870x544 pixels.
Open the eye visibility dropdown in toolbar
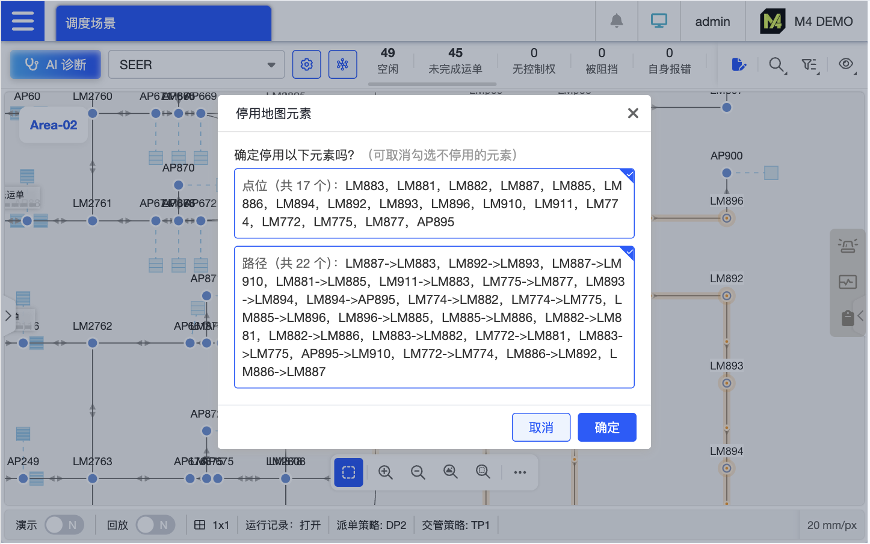point(847,64)
